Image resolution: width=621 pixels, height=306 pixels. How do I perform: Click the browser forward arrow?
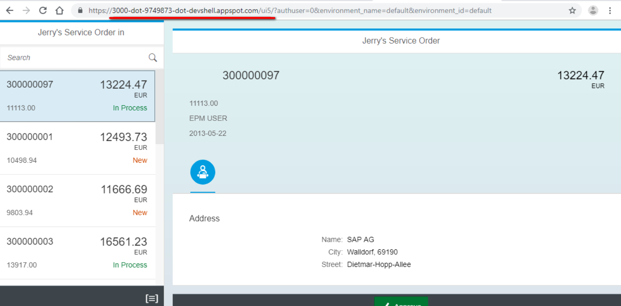(x=26, y=10)
